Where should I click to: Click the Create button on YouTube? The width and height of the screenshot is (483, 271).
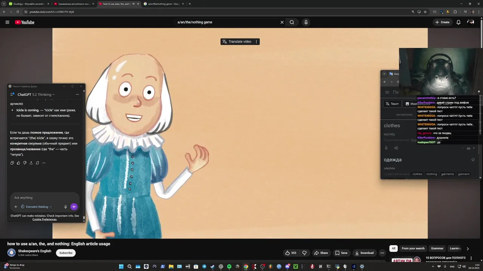point(442,22)
